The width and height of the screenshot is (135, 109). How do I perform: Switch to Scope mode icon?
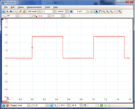point(4,12)
